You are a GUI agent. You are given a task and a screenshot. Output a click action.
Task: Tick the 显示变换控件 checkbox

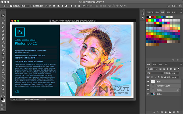click(31, 6)
